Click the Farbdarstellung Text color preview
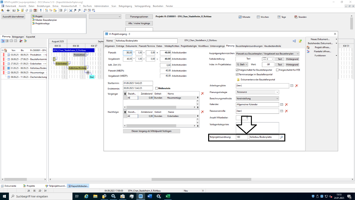Image resolution: width=355 pixels, height=200 pixels. pyautogui.click(x=248, y=59)
